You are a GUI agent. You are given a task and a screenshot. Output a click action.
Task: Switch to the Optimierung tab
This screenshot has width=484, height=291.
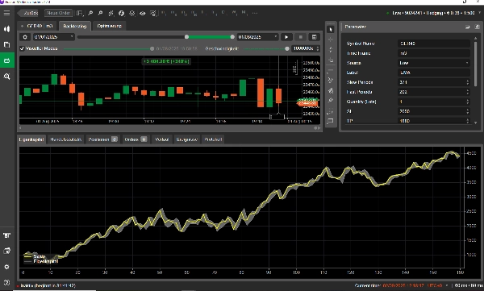click(109, 26)
